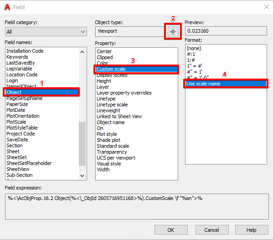Select Clipped property
The width and height of the screenshot is (273, 240).
105,57
